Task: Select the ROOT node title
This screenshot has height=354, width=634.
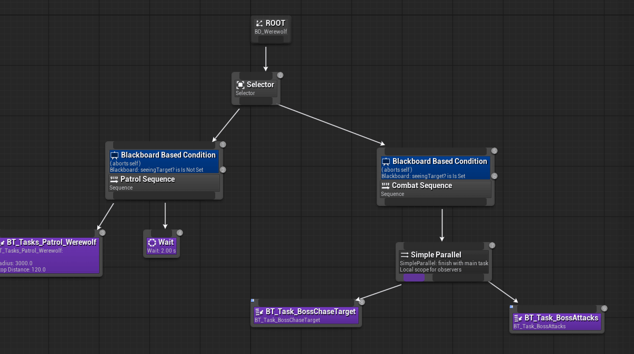Action: [275, 23]
